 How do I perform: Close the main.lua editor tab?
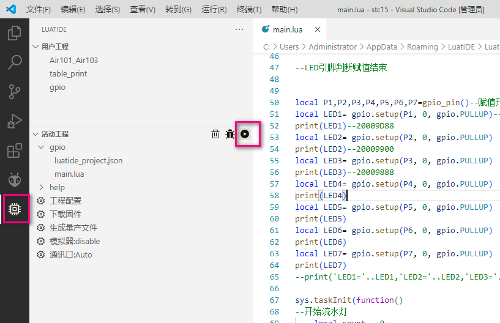317,29
